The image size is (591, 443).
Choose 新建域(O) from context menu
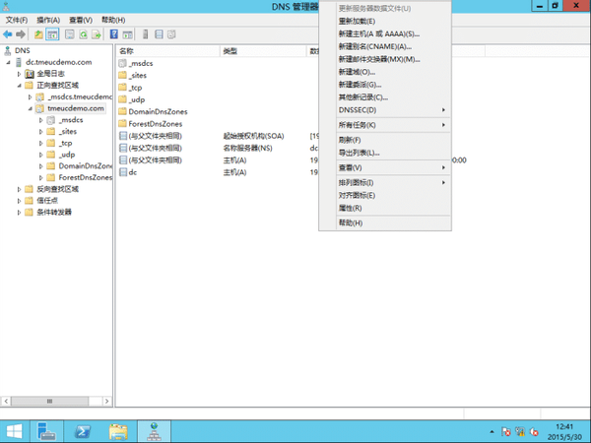pos(385,72)
